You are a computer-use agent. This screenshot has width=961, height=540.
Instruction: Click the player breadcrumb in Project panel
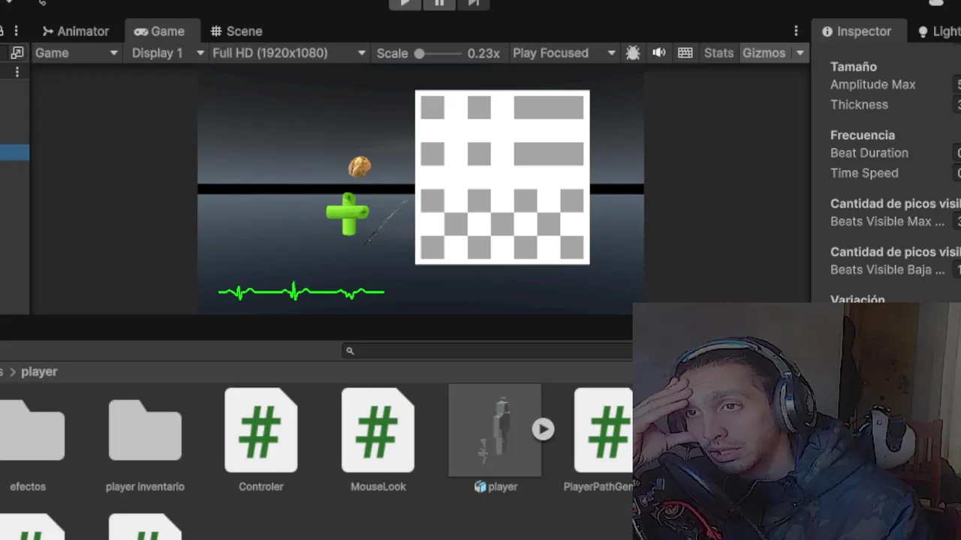(39, 372)
